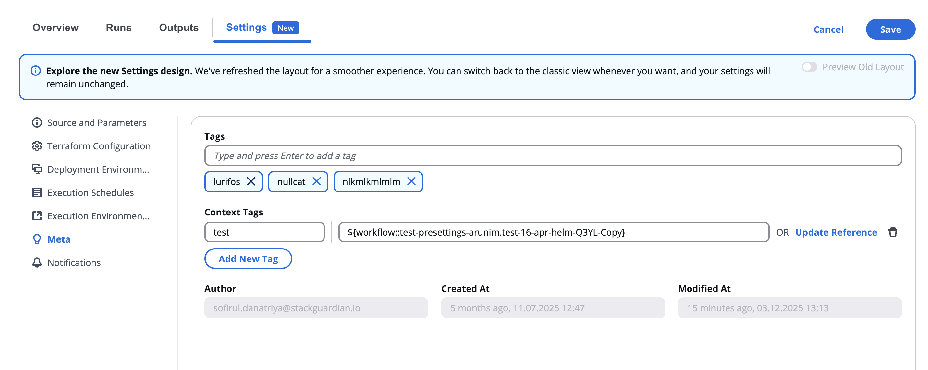Click the Terraform Configuration gear icon

pyautogui.click(x=37, y=146)
